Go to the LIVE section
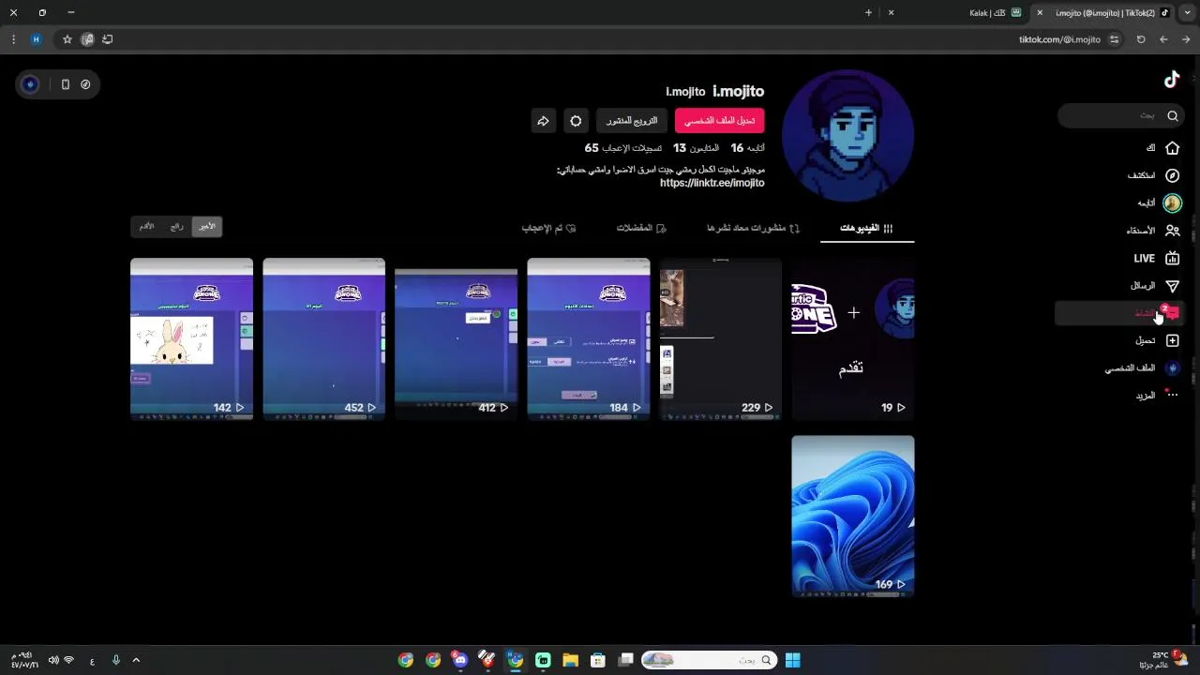1200x675 pixels. pos(1156,258)
